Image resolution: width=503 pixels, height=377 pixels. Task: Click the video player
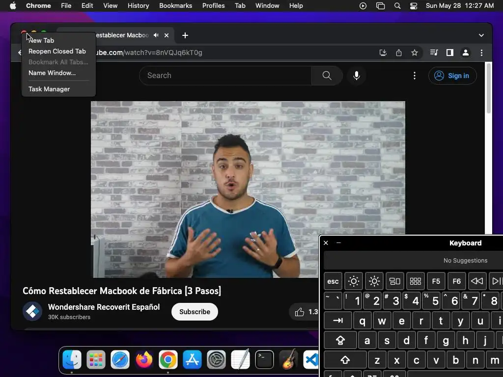[x=248, y=189]
